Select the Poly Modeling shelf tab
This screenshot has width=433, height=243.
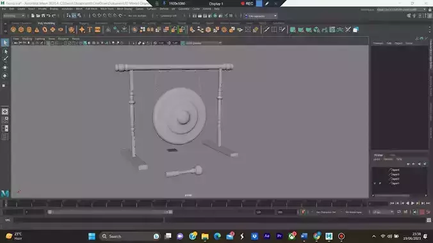click(46, 24)
